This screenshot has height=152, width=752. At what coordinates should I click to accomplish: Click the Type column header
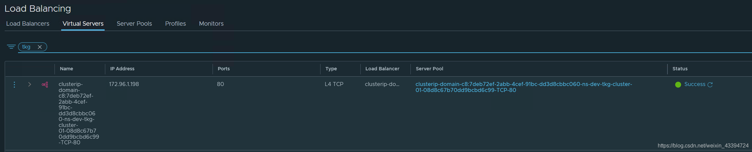331,69
